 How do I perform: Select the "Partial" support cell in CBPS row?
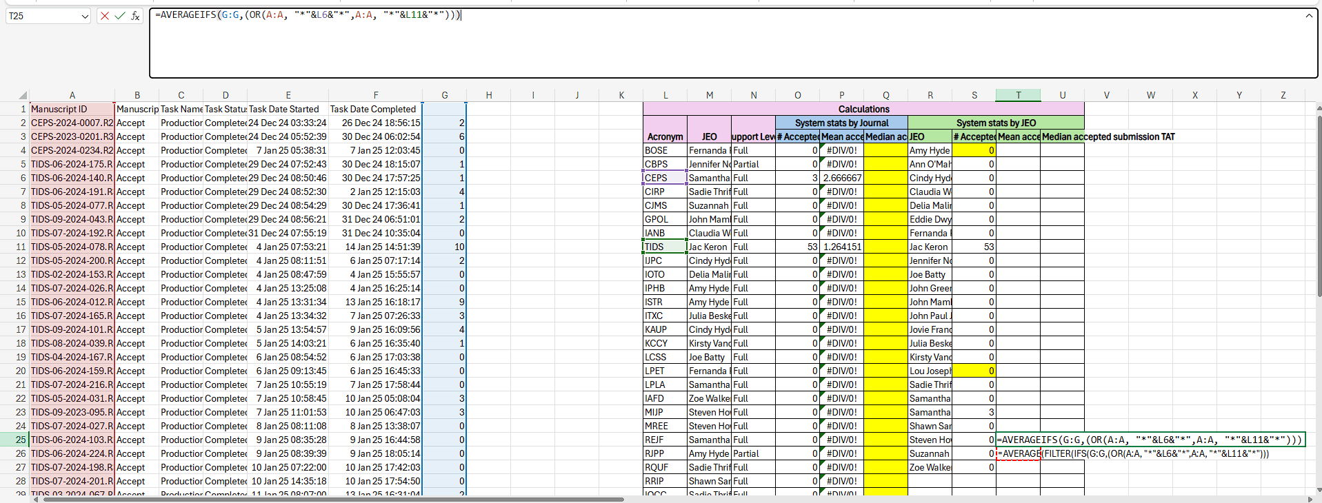pos(753,164)
